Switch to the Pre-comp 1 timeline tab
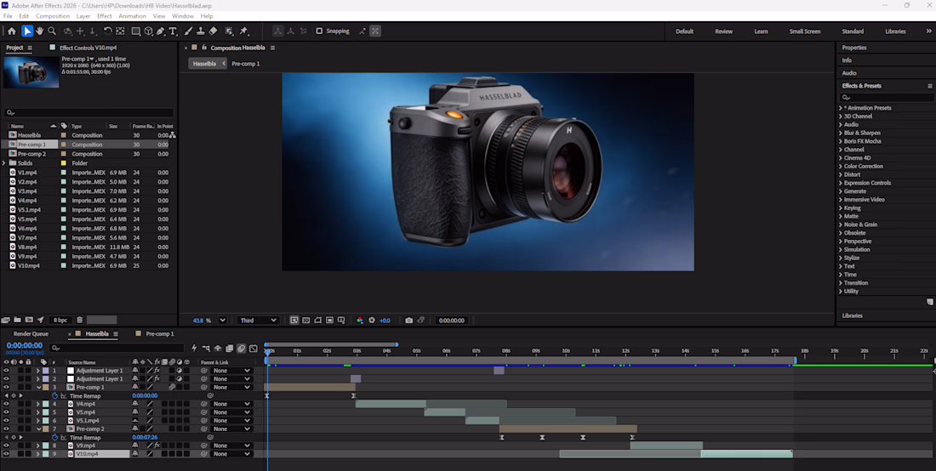 click(x=160, y=334)
